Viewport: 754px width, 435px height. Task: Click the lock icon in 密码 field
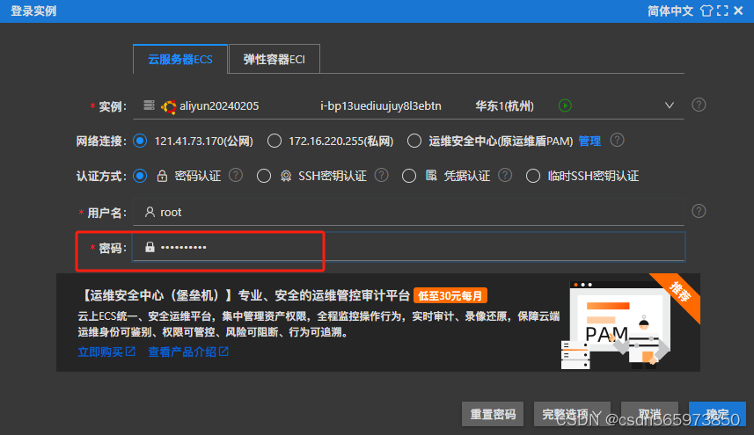point(150,247)
